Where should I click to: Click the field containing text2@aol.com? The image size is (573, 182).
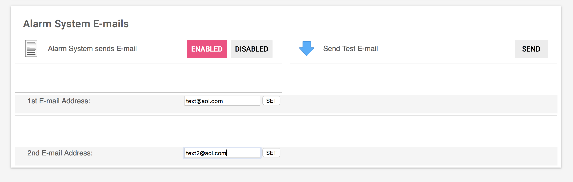[222, 153]
